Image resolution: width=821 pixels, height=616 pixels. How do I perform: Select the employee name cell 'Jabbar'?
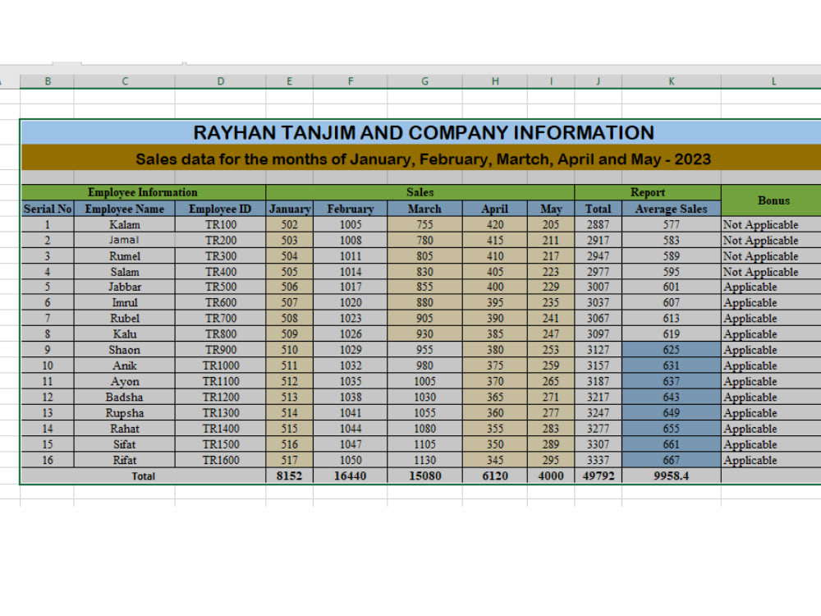pos(125,287)
